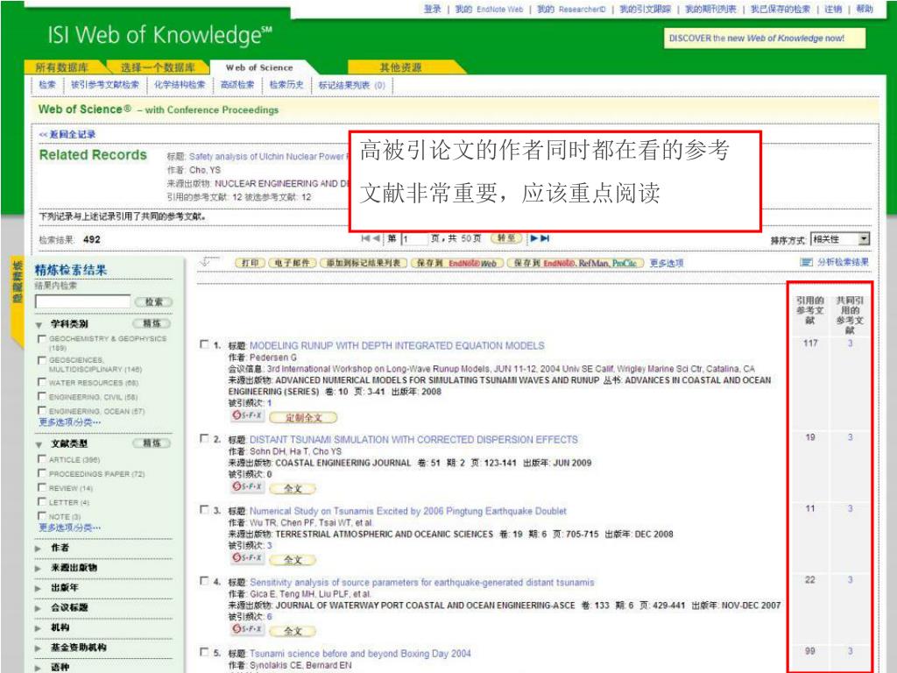Screen dimensions: 897x673
Task: Click the 定制全文 button under record 1
Action: coord(303,417)
